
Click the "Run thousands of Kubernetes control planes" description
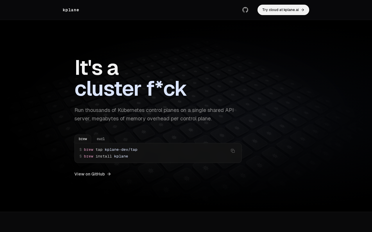pyautogui.click(x=154, y=114)
